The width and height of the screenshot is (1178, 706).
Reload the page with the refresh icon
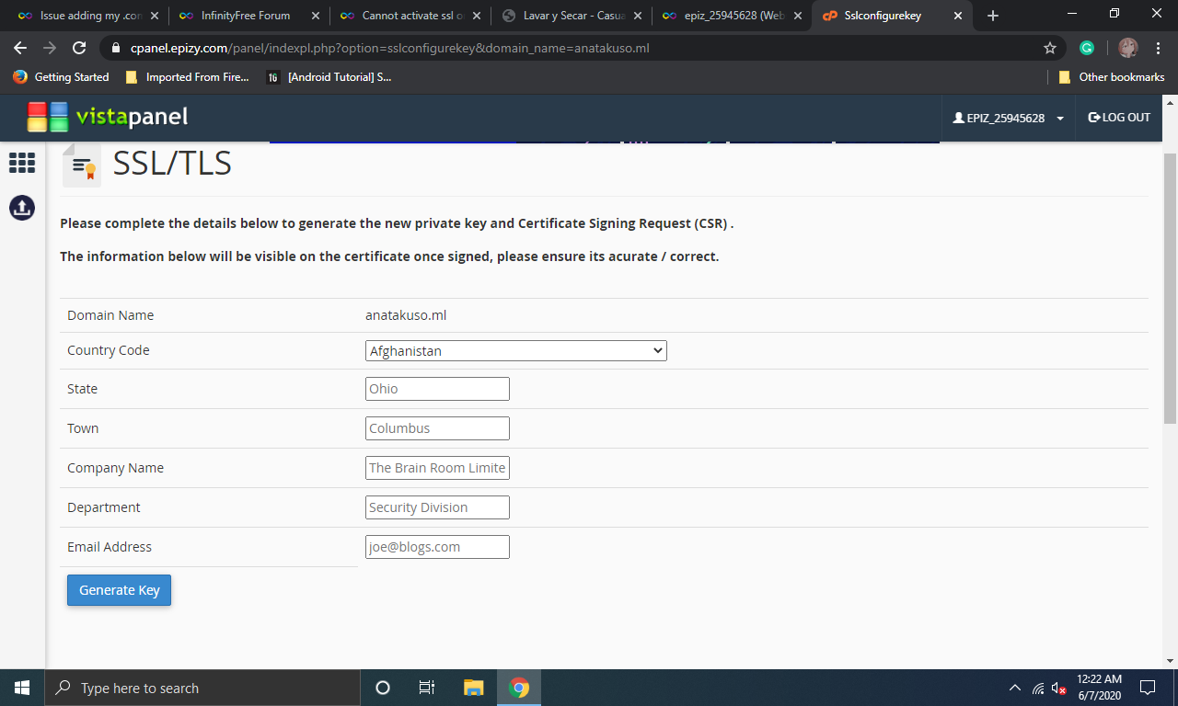[79, 48]
